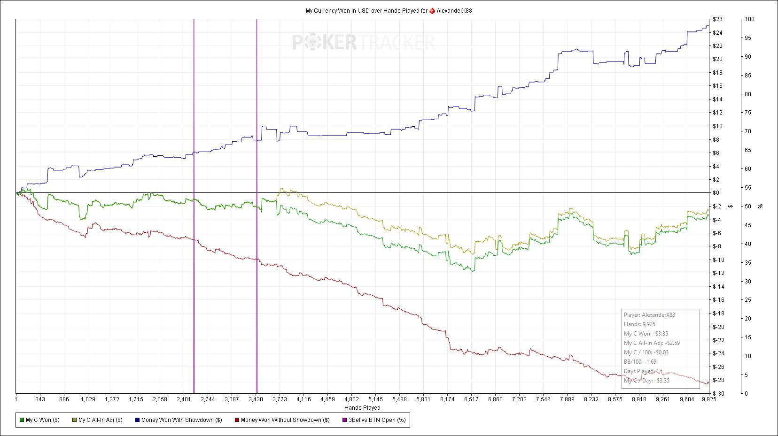Click the green My C Won legend swatch

coord(22,420)
